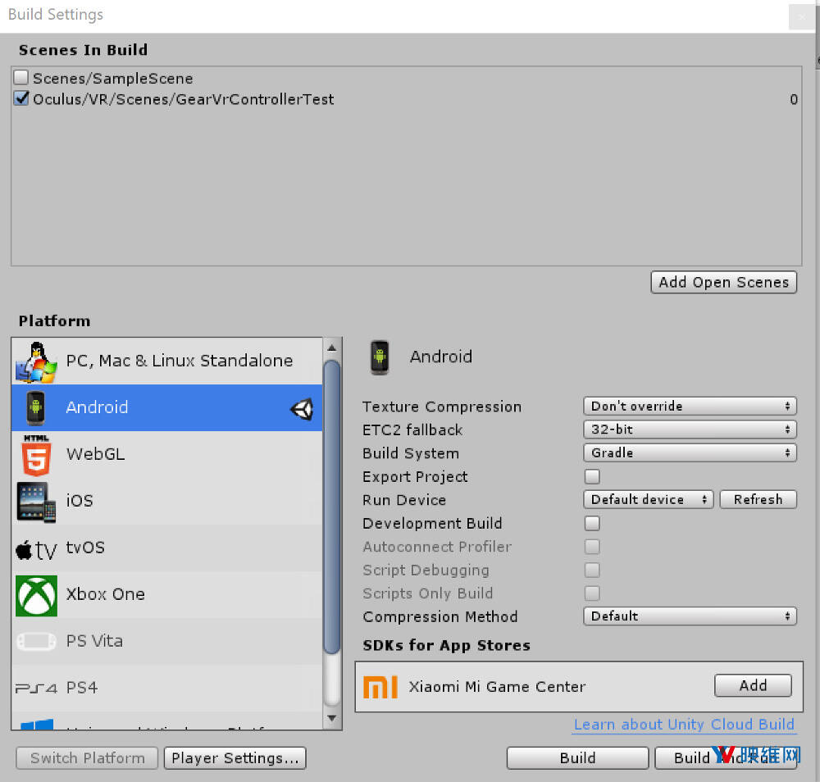
Task: Open the Texture Compression dropdown
Action: pos(689,407)
